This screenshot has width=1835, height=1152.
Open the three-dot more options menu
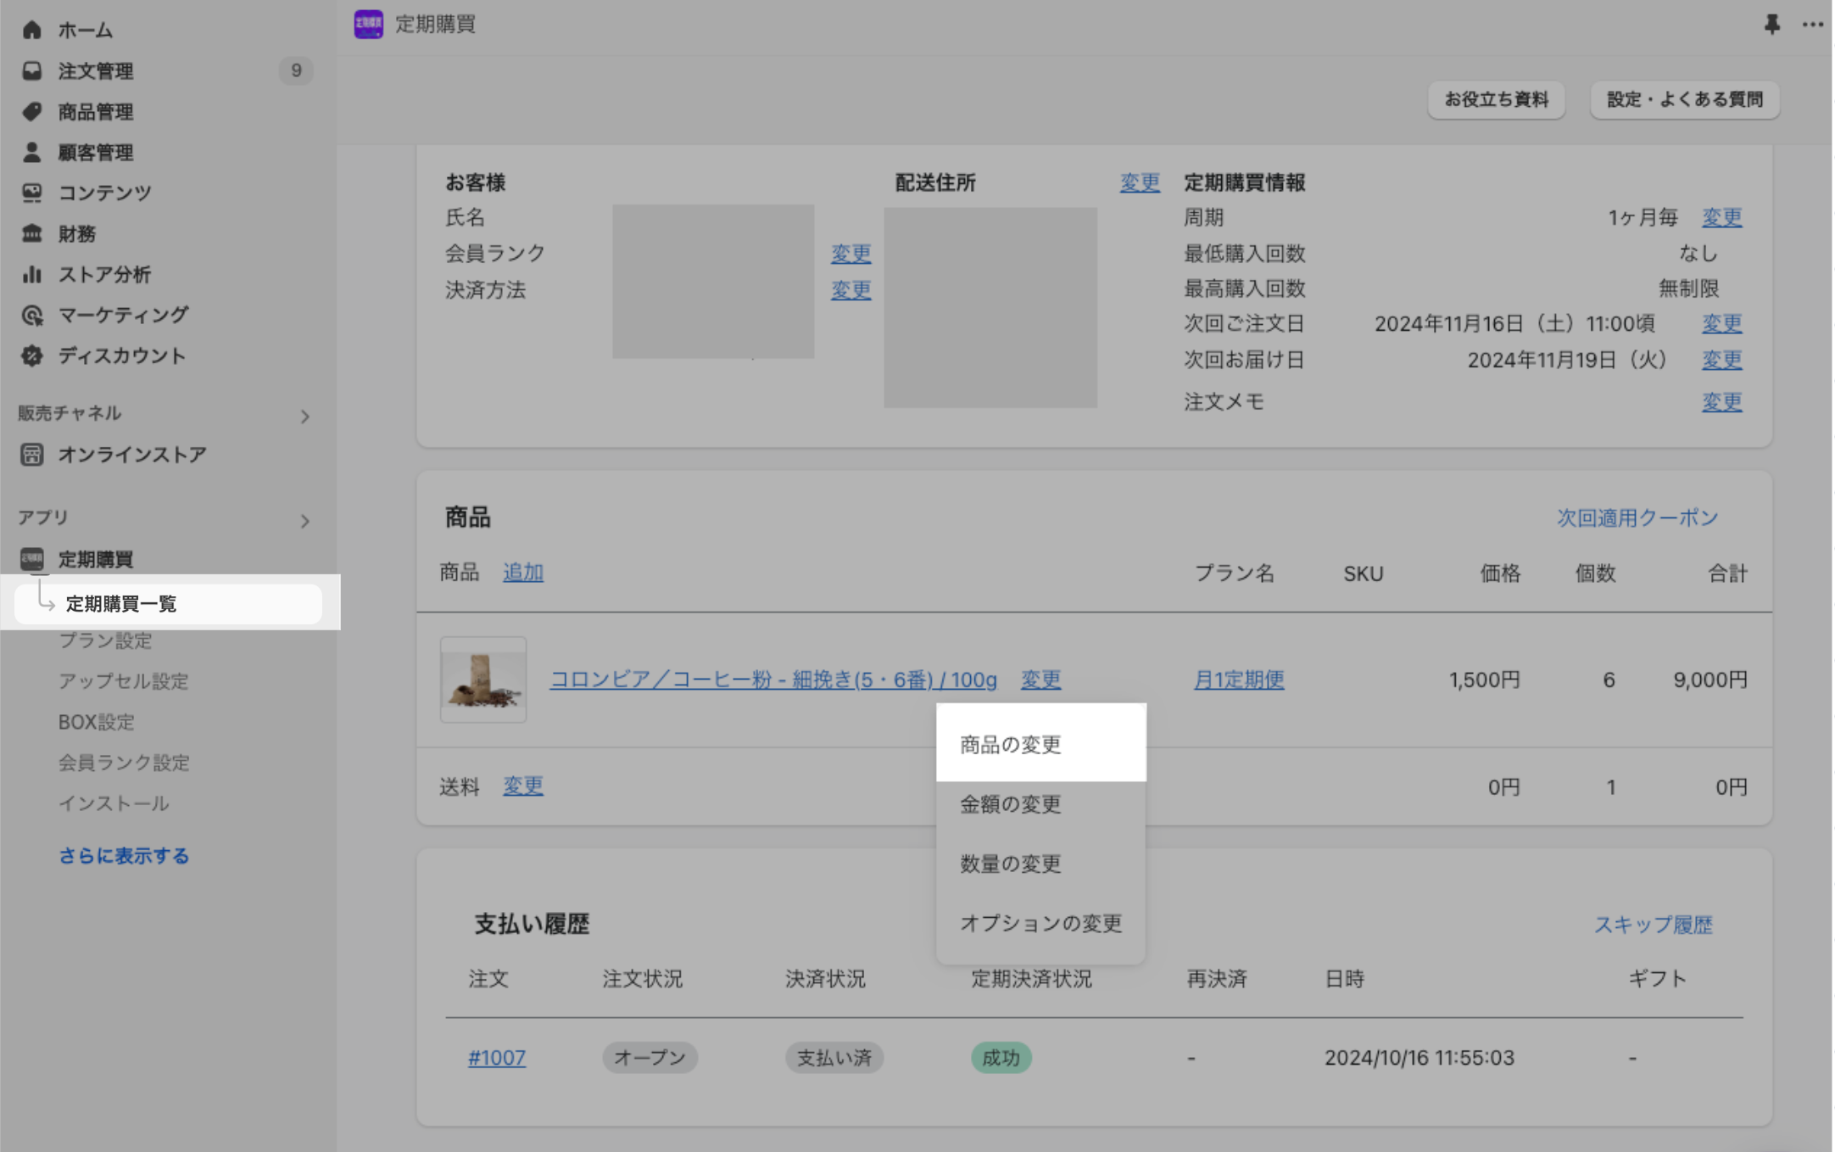[1812, 25]
